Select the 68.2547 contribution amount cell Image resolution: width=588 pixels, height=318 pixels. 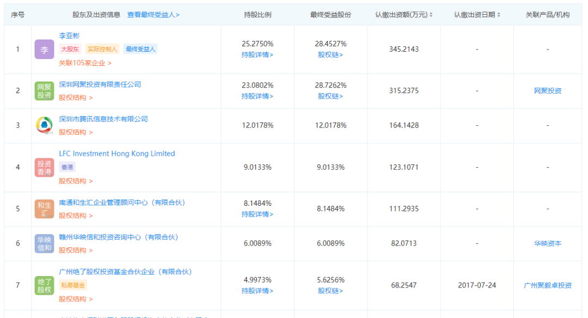(404, 285)
